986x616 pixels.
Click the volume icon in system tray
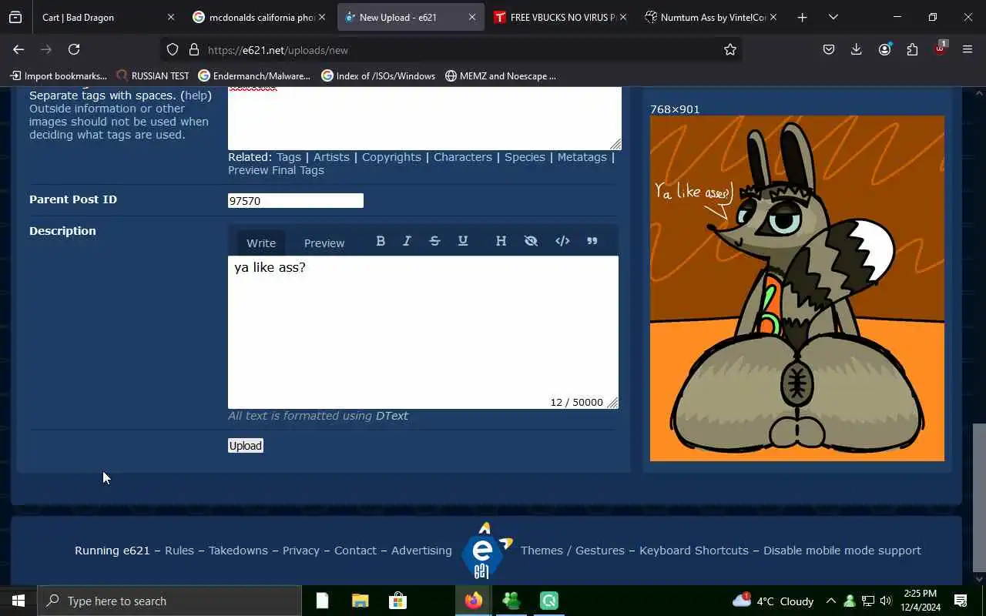(x=885, y=601)
